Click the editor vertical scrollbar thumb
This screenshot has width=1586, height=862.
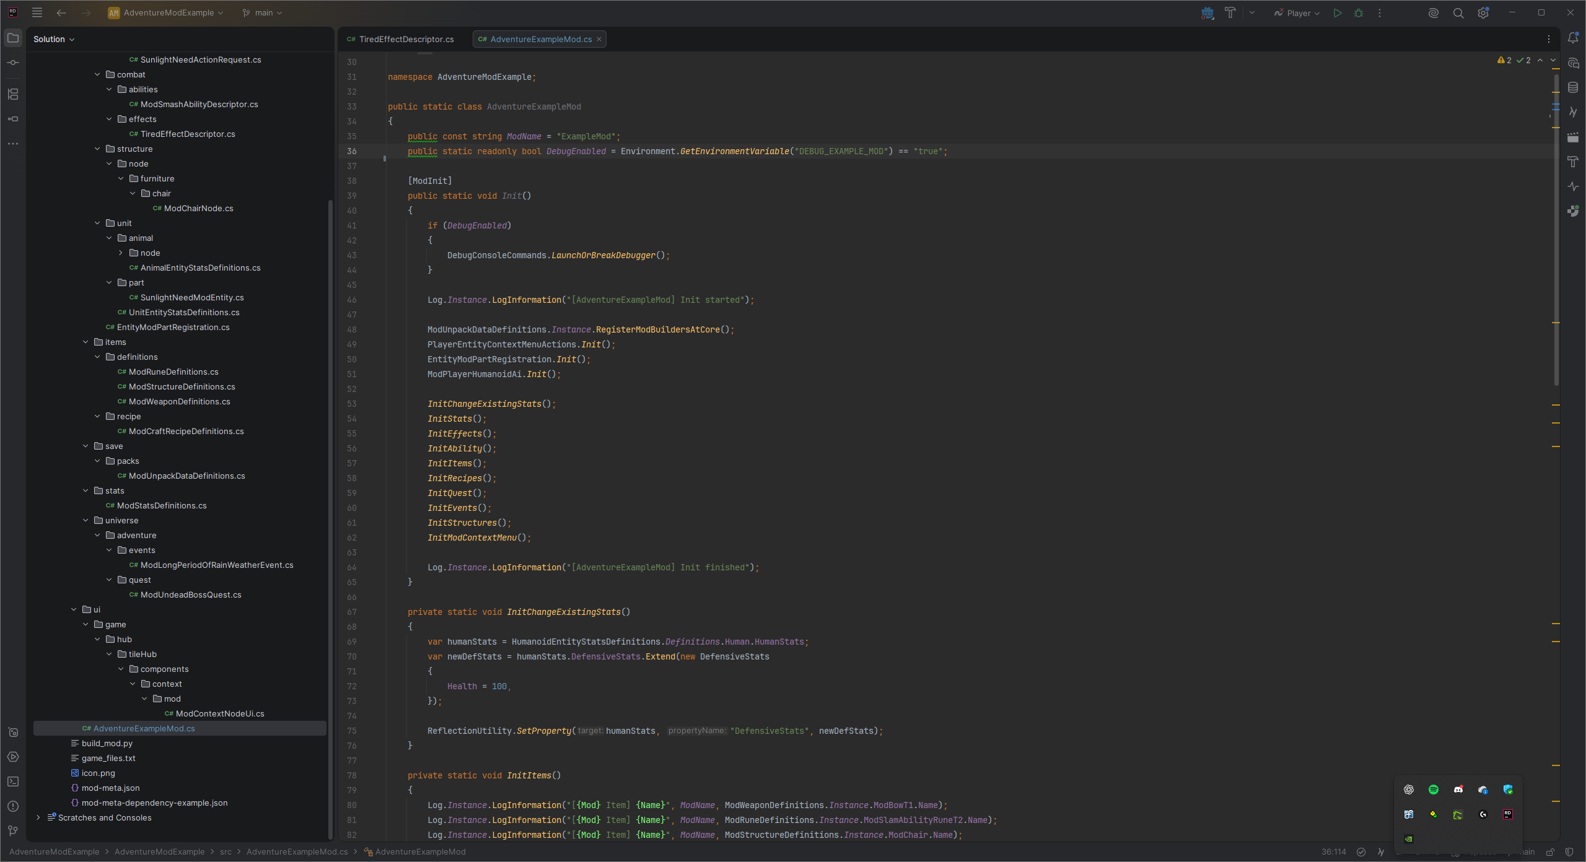tap(1557, 229)
